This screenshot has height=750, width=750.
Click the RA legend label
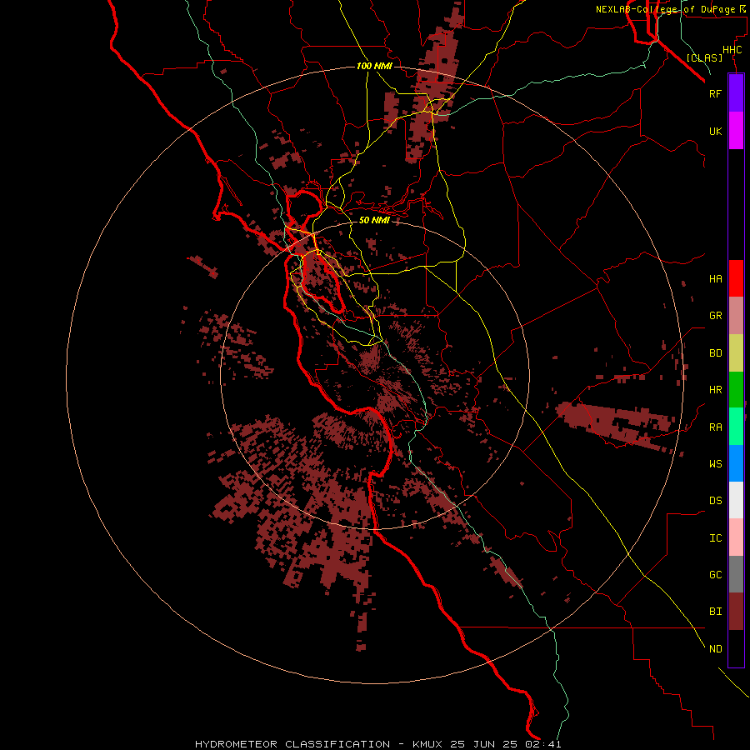pyautogui.click(x=715, y=427)
